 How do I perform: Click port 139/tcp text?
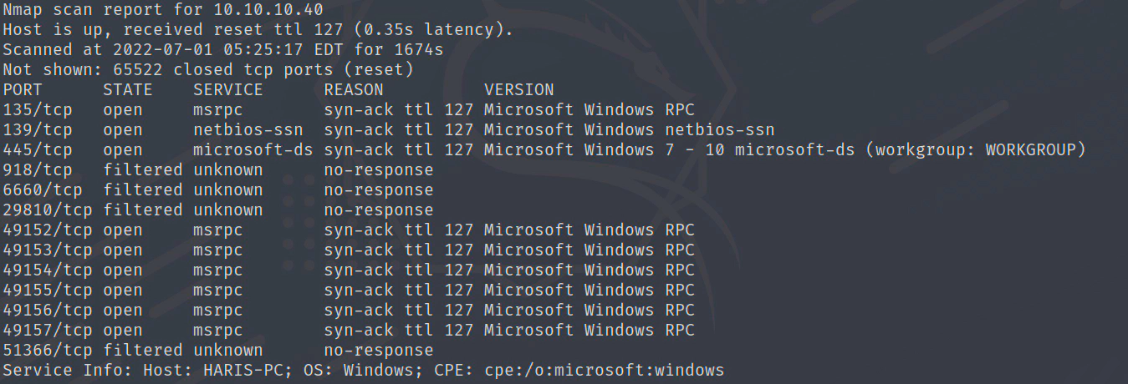38,130
